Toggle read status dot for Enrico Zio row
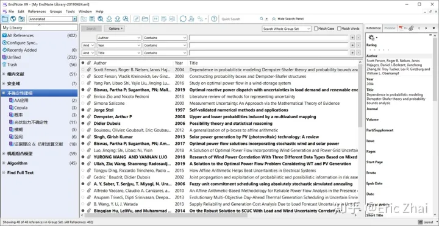This screenshot has height=226, width=439. 83,96
